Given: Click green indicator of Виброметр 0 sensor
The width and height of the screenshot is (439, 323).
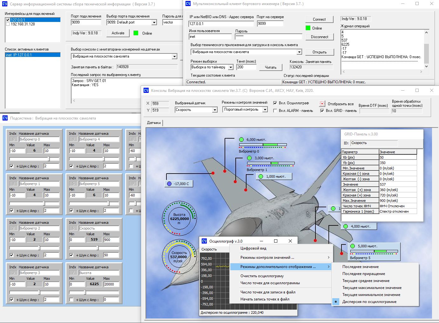Looking at the screenshot, I should [241, 140].
